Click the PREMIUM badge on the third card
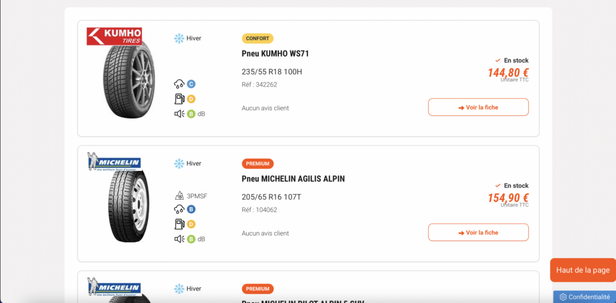 click(x=257, y=289)
